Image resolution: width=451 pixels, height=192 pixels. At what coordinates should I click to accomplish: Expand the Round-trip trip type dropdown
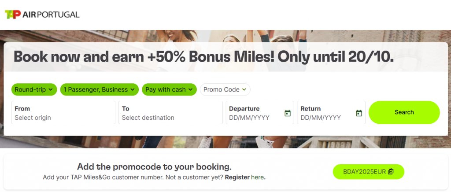[34, 89]
